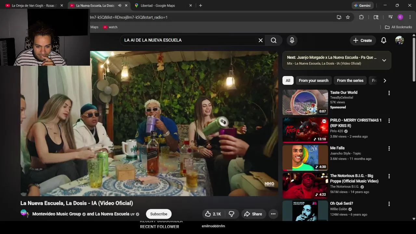Open the Chrome side panel icon
Viewport: 416px width, 234px height.
click(x=376, y=17)
